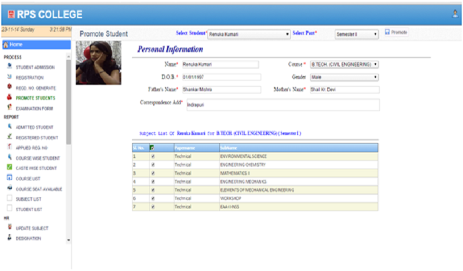Open the Home menu item

(x=35, y=45)
